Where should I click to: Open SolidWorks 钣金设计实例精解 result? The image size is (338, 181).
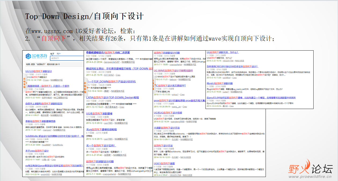[x=54, y=136]
